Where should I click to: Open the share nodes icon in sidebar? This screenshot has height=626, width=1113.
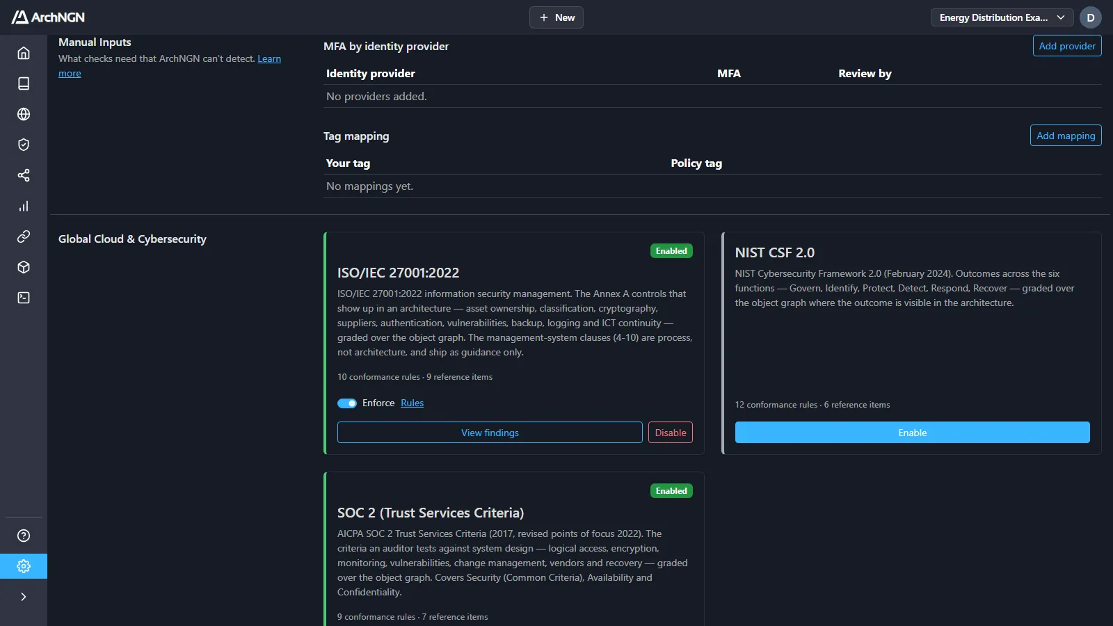tap(24, 175)
